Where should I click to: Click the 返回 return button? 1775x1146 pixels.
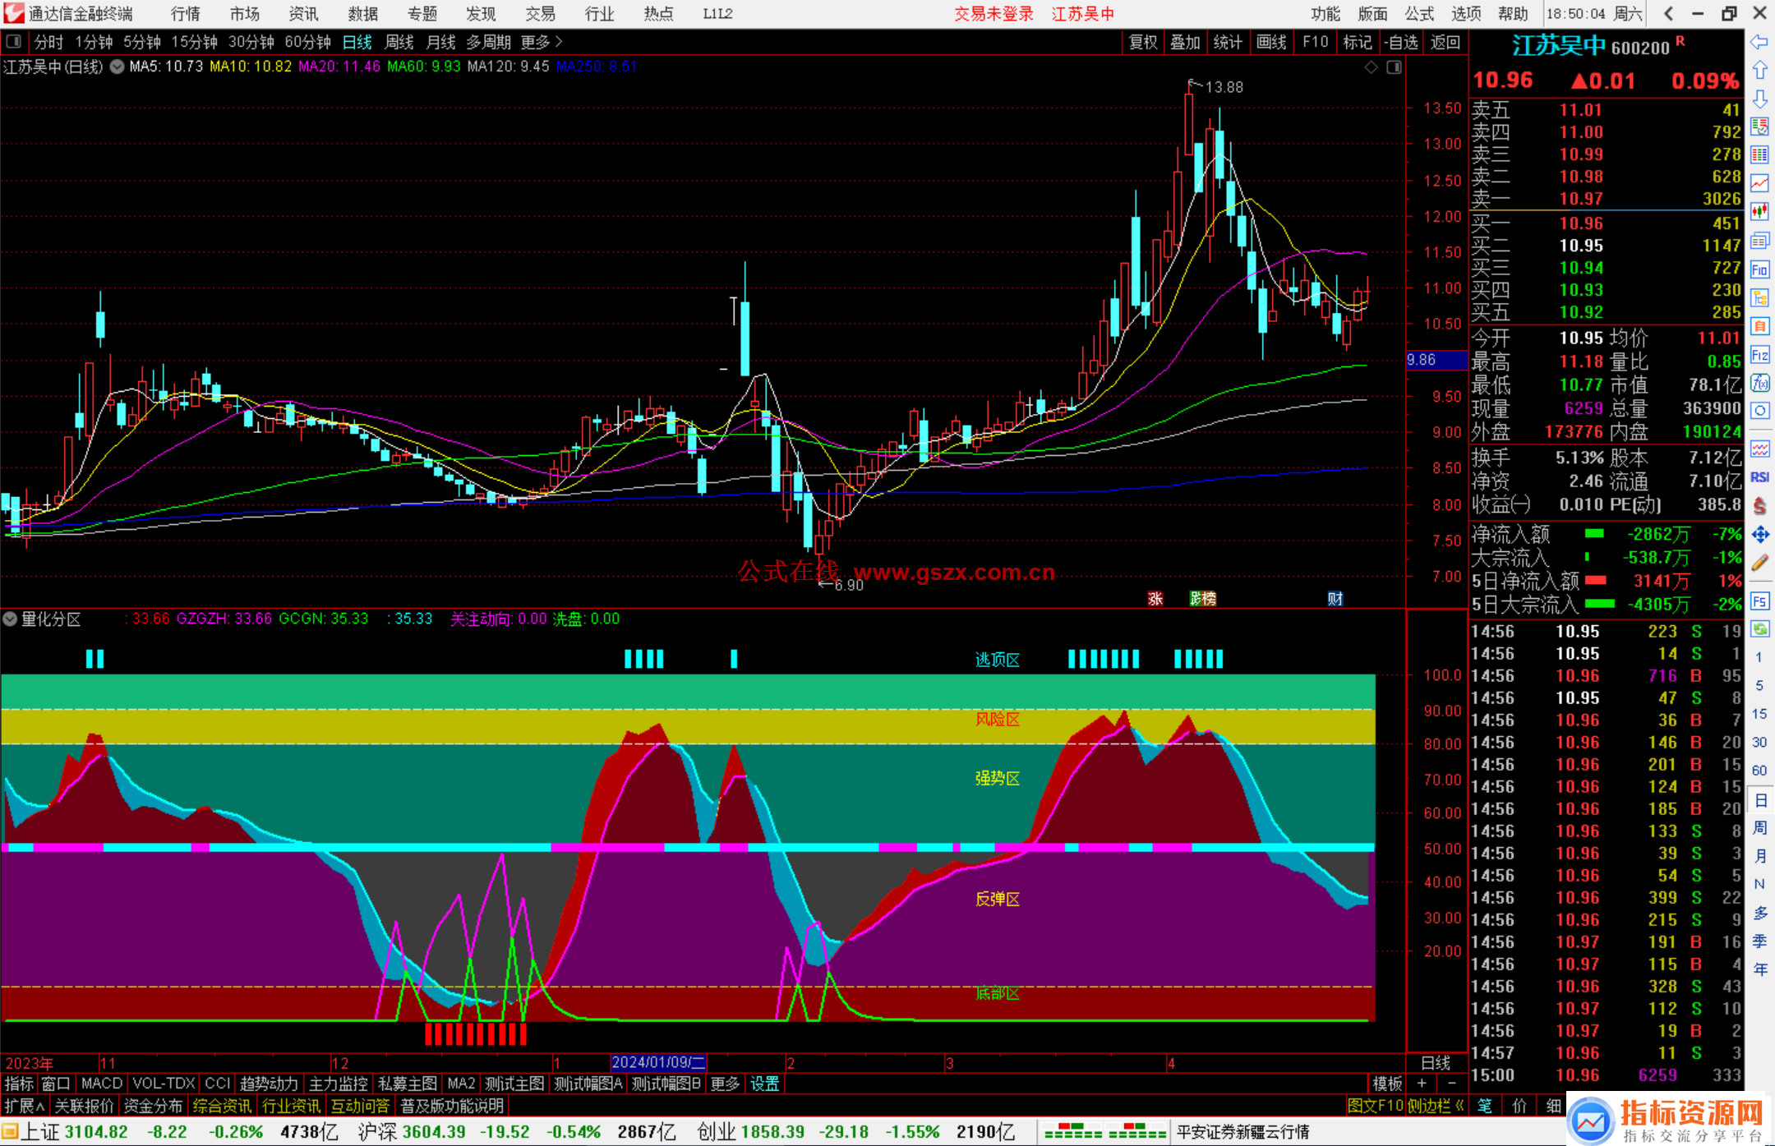click(1445, 42)
